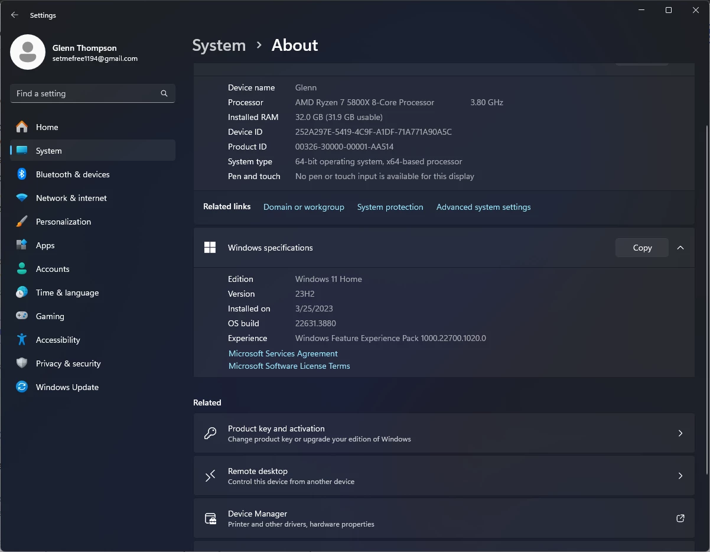Open Remote desktop chevron arrow

(680, 476)
